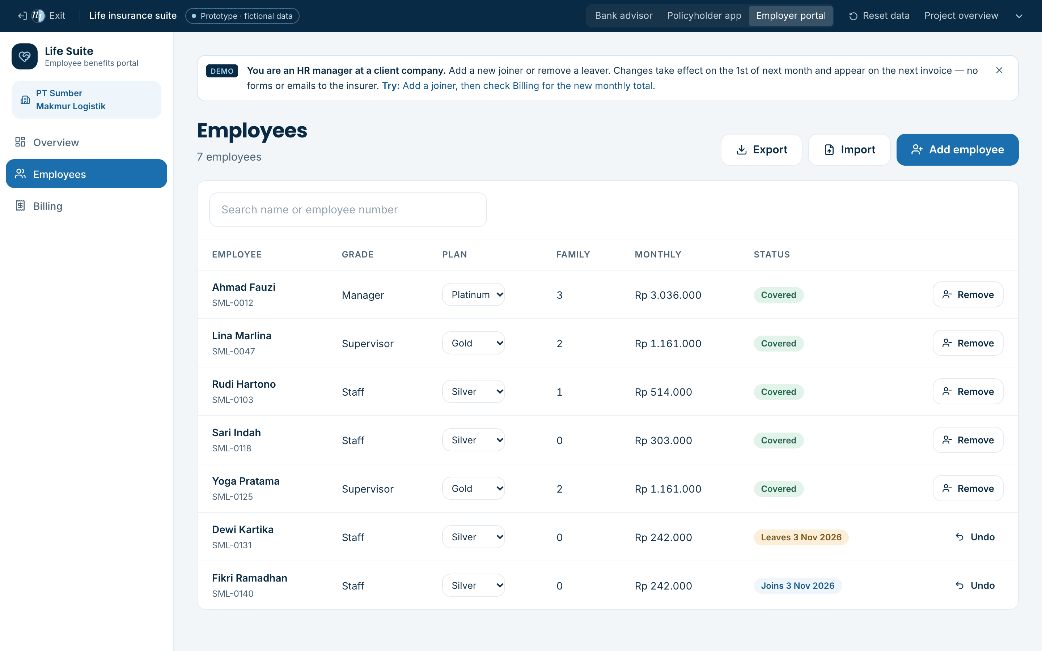Click Undo label for Dewi Kartika

pos(983,537)
